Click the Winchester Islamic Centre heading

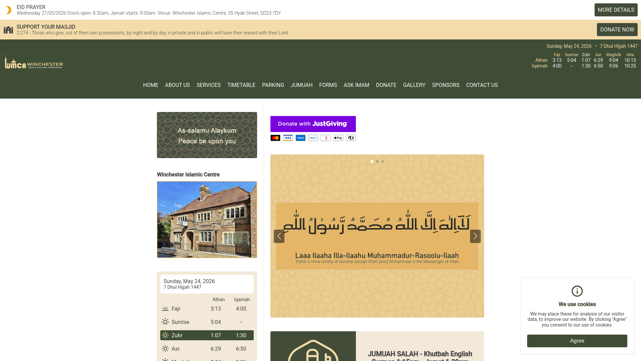(x=188, y=175)
